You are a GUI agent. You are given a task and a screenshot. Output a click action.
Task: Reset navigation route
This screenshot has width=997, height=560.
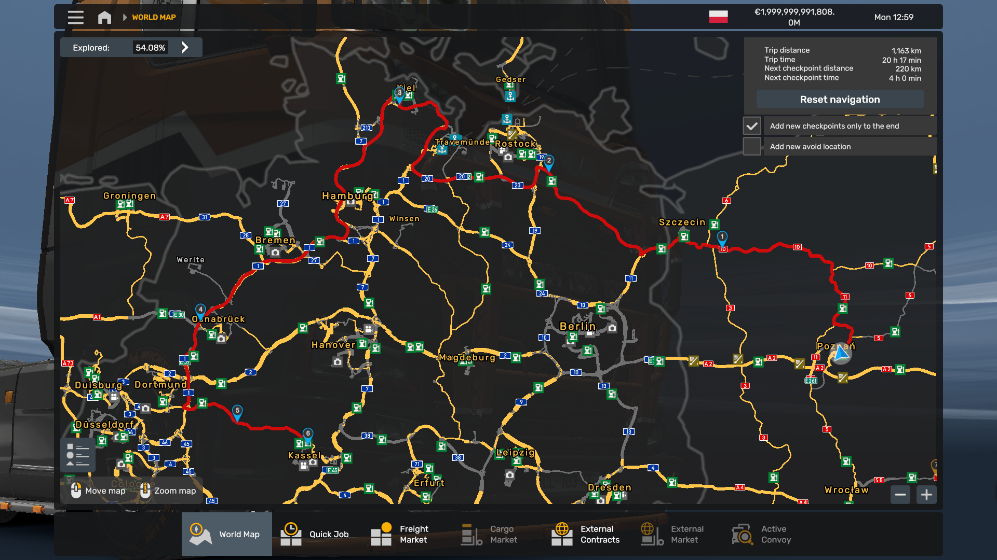pyautogui.click(x=840, y=99)
